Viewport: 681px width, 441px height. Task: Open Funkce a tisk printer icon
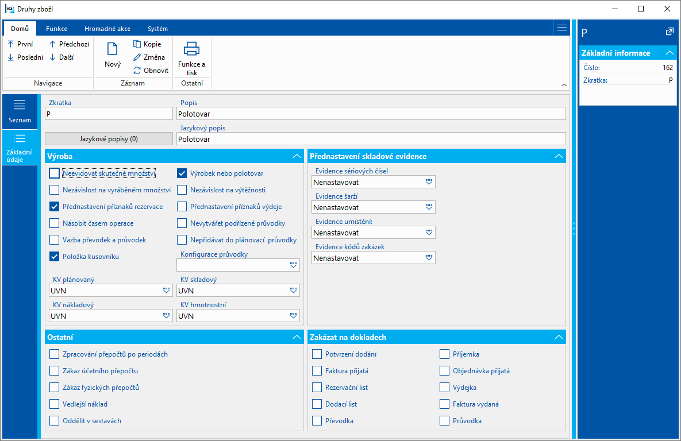[x=191, y=49]
